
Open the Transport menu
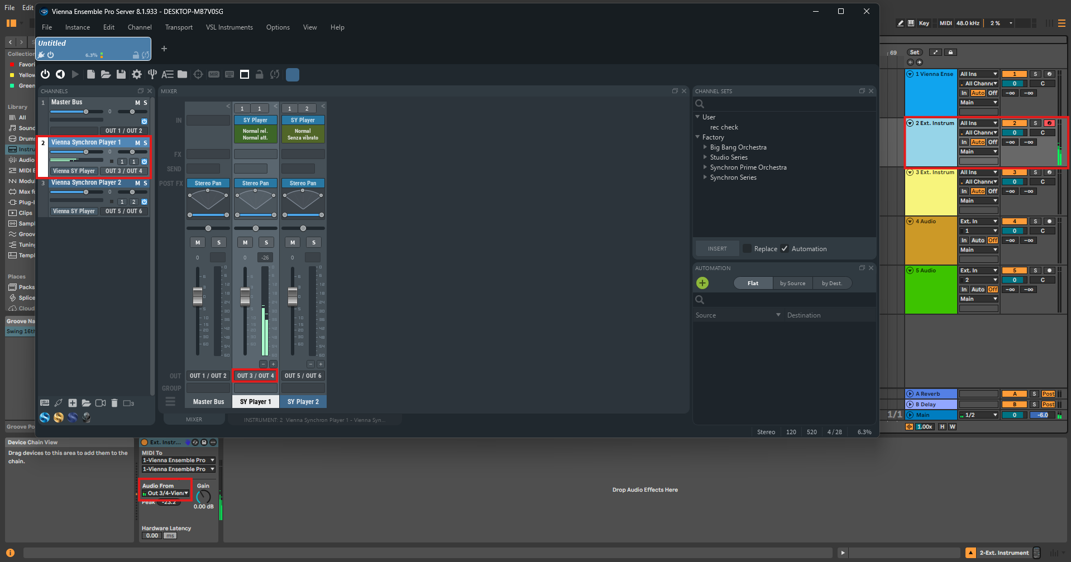pos(179,27)
